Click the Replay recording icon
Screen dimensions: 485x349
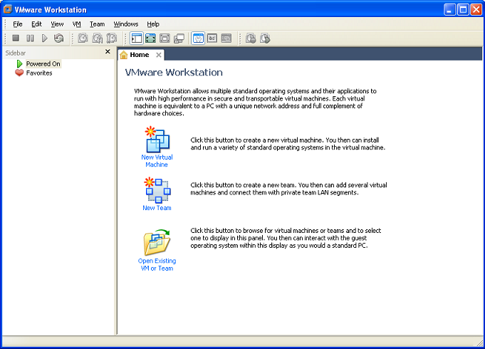coord(265,38)
